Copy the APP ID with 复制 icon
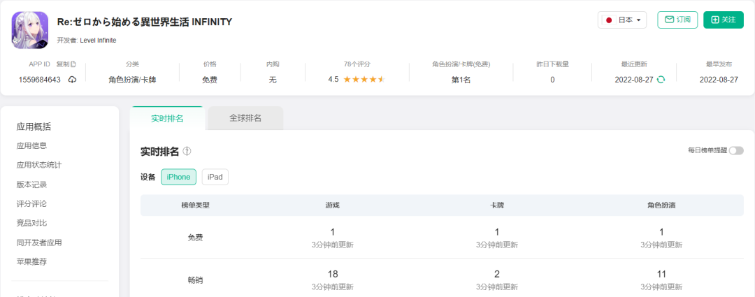 click(x=66, y=64)
